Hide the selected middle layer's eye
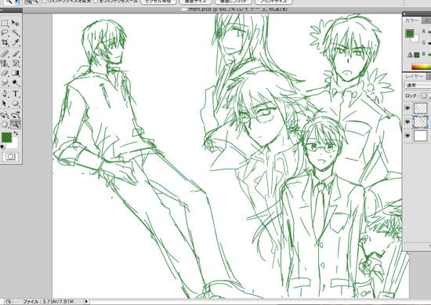Viewport: 431px width, 305px height. [407, 122]
